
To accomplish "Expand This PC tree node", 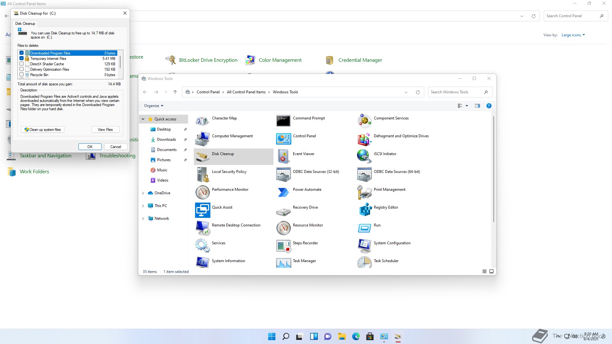I will pyautogui.click(x=143, y=206).
